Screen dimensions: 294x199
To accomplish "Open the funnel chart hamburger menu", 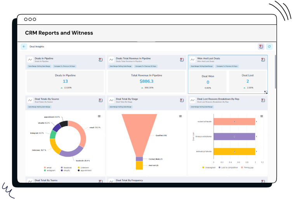I will (x=180, y=116).
